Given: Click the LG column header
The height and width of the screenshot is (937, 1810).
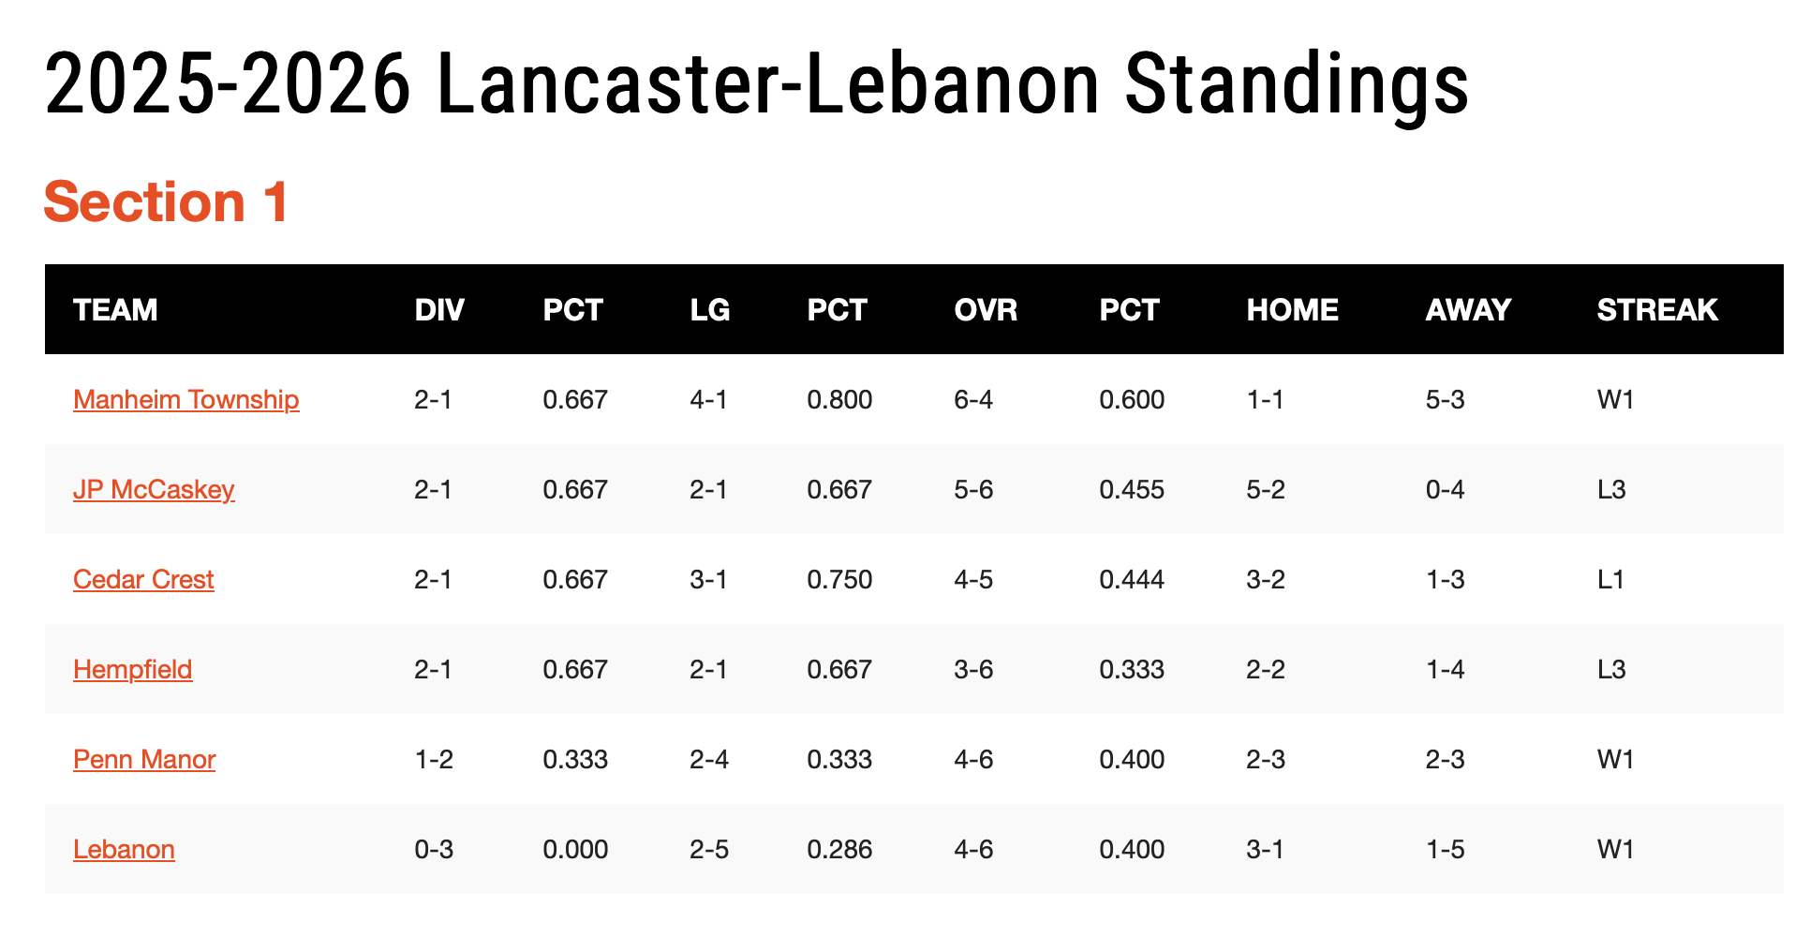Looking at the screenshot, I should click(709, 310).
